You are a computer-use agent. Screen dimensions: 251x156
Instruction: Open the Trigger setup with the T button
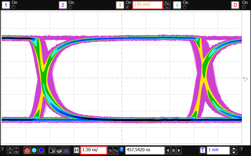click(x=203, y=150)
